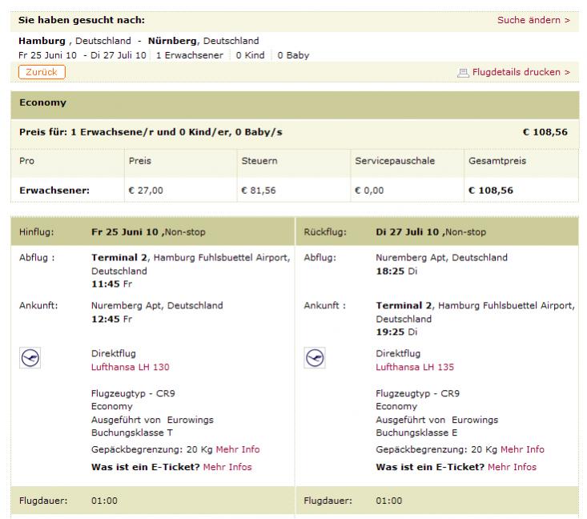Click Mehr Info for Rückflug baggage limit
The height and width of the screenshot is (519, 587).
pyautogui.click(x=522, y=449)
